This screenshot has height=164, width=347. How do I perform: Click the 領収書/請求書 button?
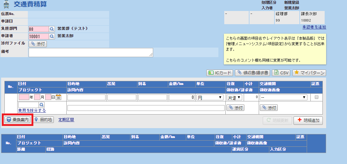pos(252,73)
